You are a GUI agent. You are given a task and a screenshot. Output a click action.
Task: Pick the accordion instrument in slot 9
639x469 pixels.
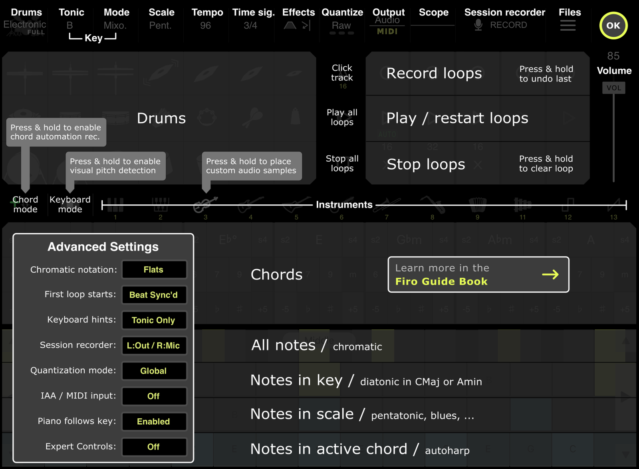pos(477,204)
